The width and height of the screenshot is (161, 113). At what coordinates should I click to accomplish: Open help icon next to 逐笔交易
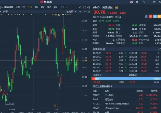click(x=104, y=49)
